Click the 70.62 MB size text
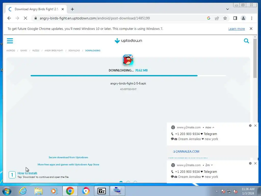 (x=141, y=70)
